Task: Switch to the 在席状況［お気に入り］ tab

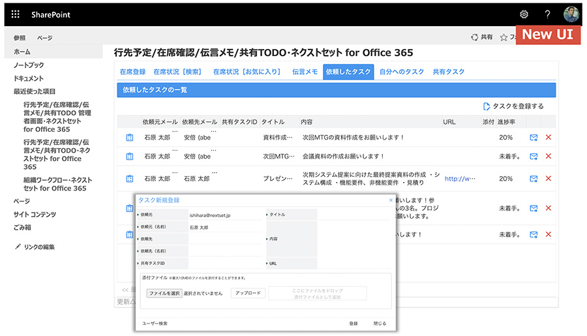Action: point(247,72)
